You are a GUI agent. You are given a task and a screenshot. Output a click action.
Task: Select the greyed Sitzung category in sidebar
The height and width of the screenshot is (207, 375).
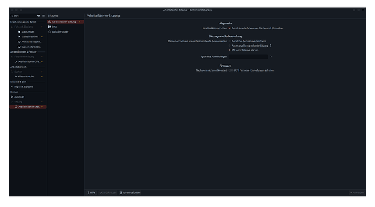28,102
